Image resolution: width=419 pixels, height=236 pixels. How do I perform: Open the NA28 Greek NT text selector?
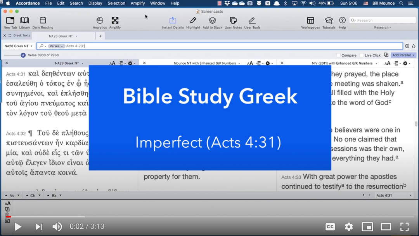pos(18,46)
